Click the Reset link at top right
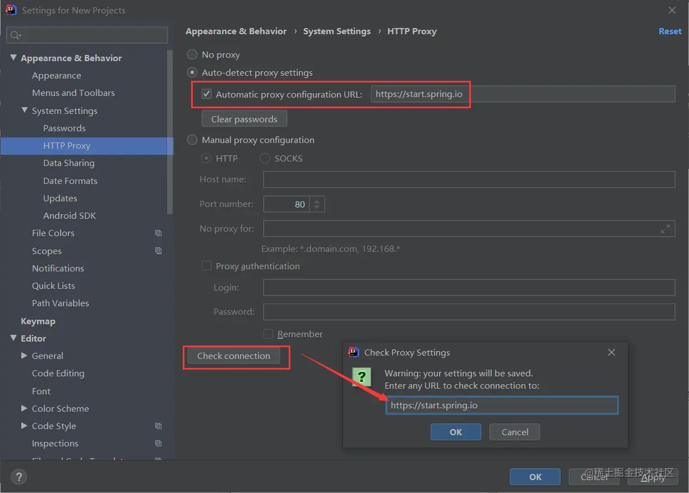 [670, 31]
